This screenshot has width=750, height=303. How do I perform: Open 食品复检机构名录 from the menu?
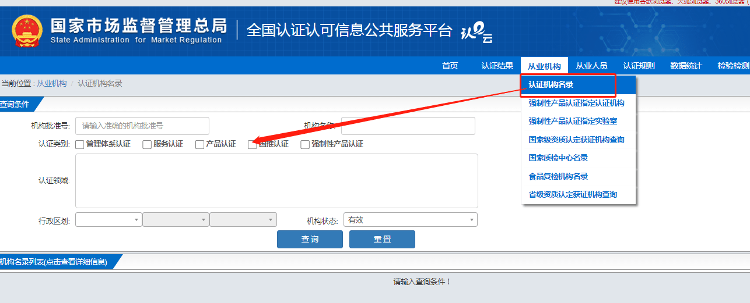(558, 176)
